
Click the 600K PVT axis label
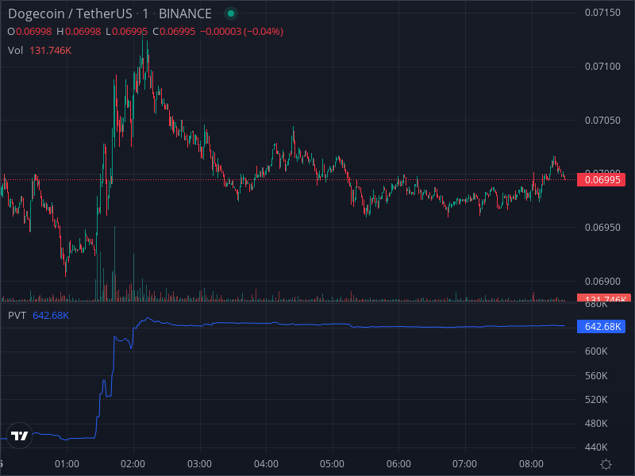(x=596, y=351)
